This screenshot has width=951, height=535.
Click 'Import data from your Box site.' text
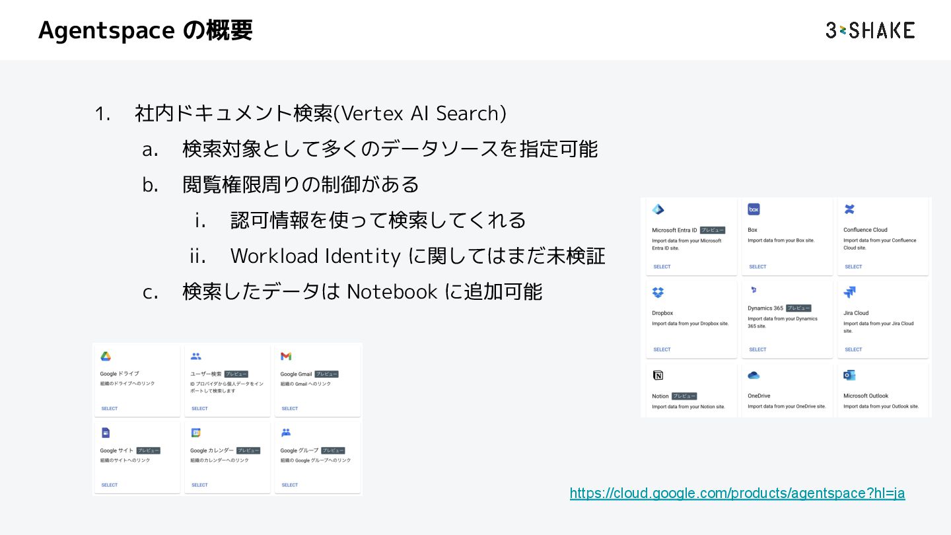(x=781, y=240)
